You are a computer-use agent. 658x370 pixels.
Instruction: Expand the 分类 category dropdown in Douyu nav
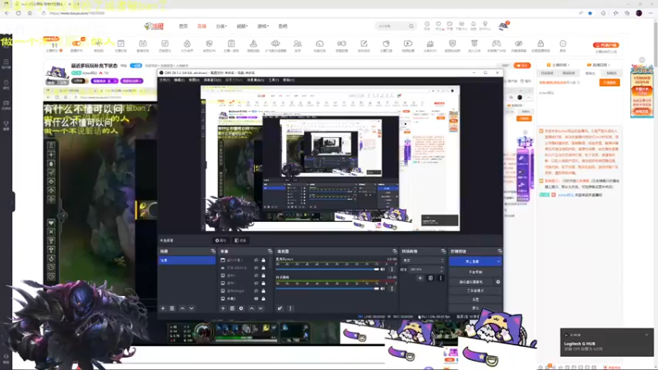(x=221, y=26)
